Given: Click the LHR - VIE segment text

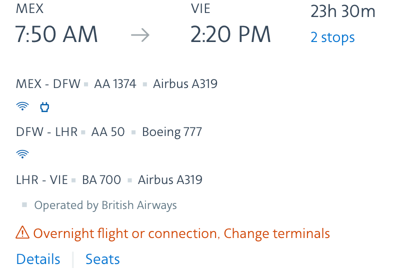Looking at the screenshot, I should pos(42,180).
